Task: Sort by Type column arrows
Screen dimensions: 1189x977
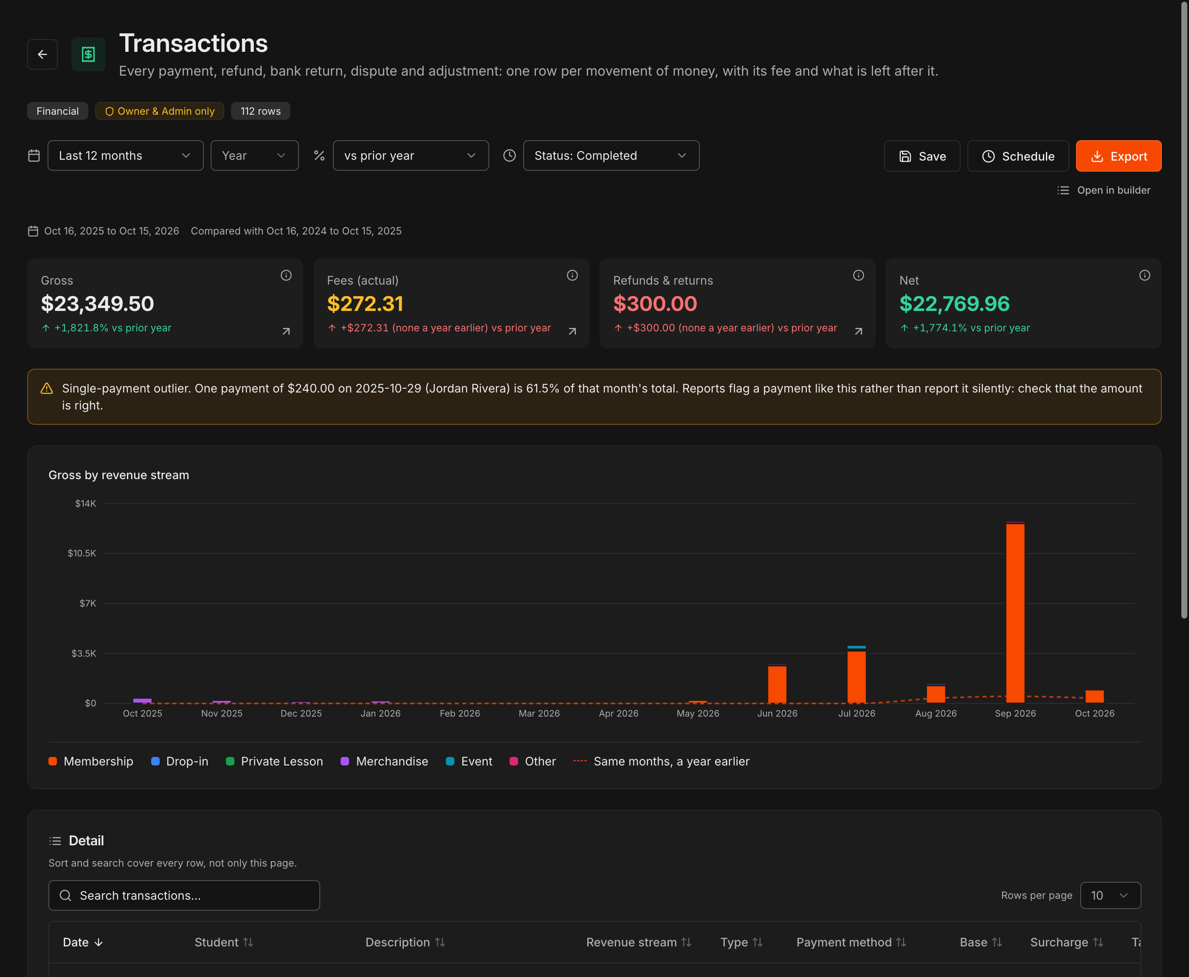Action: [758, 942]
